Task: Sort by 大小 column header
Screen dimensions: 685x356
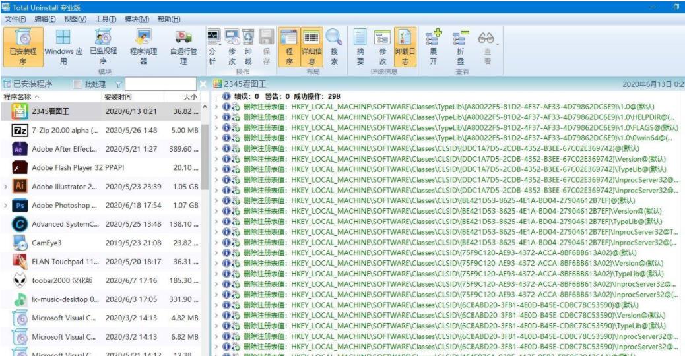Action: tap(182, 97)
